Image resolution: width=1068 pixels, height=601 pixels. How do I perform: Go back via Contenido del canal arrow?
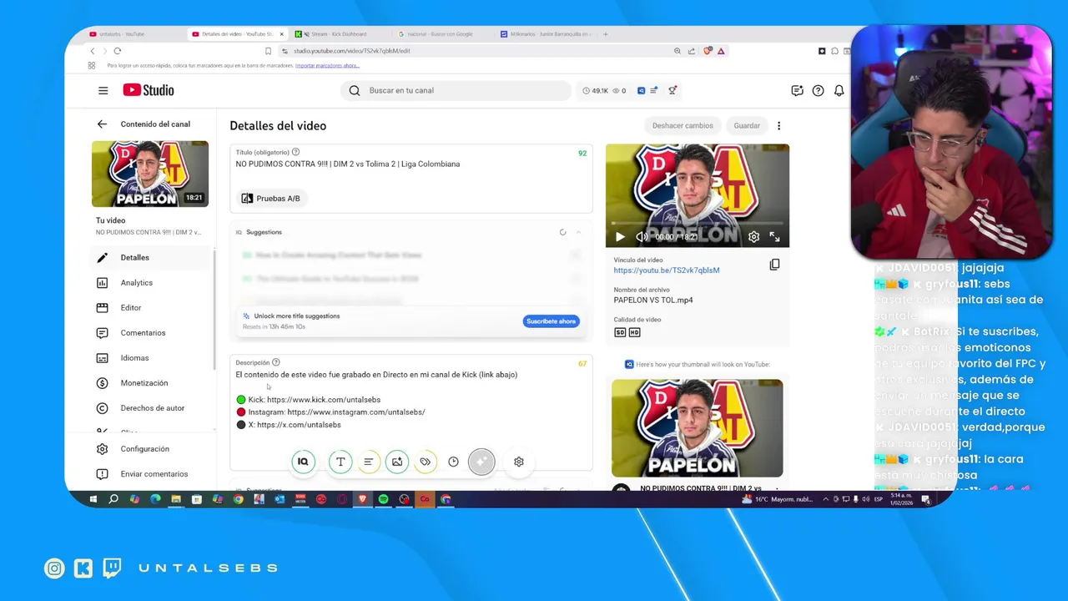tap(102, 124)
